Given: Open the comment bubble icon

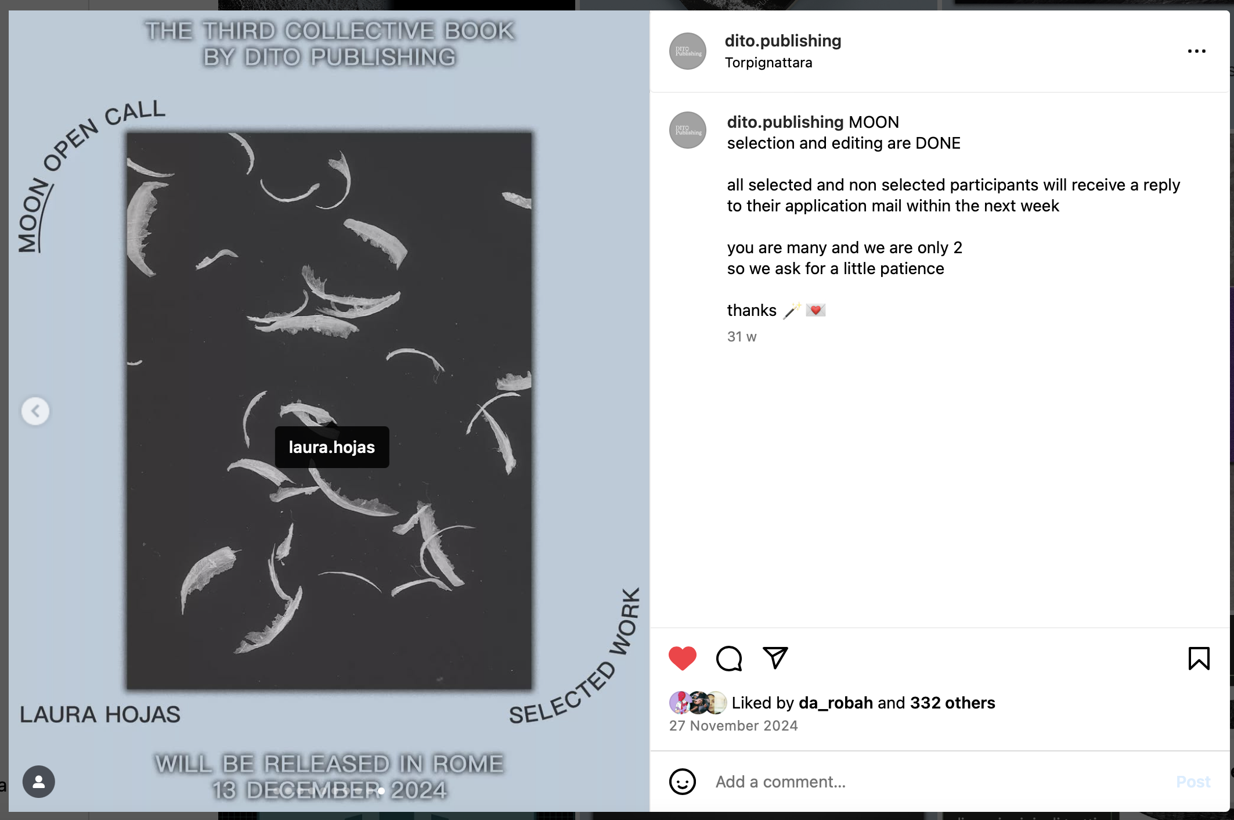Looking at the screenshot, I should (x=729, y=658).
